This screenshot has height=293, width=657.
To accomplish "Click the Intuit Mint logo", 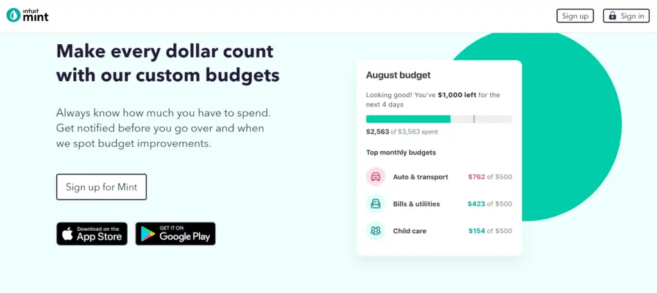I will point(28,14).
